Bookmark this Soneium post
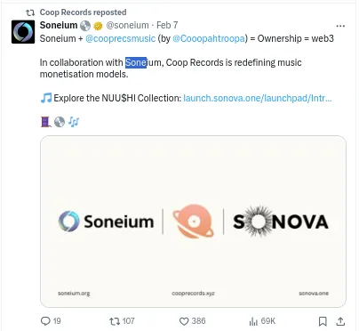359x331 pixels. (323, 321)
